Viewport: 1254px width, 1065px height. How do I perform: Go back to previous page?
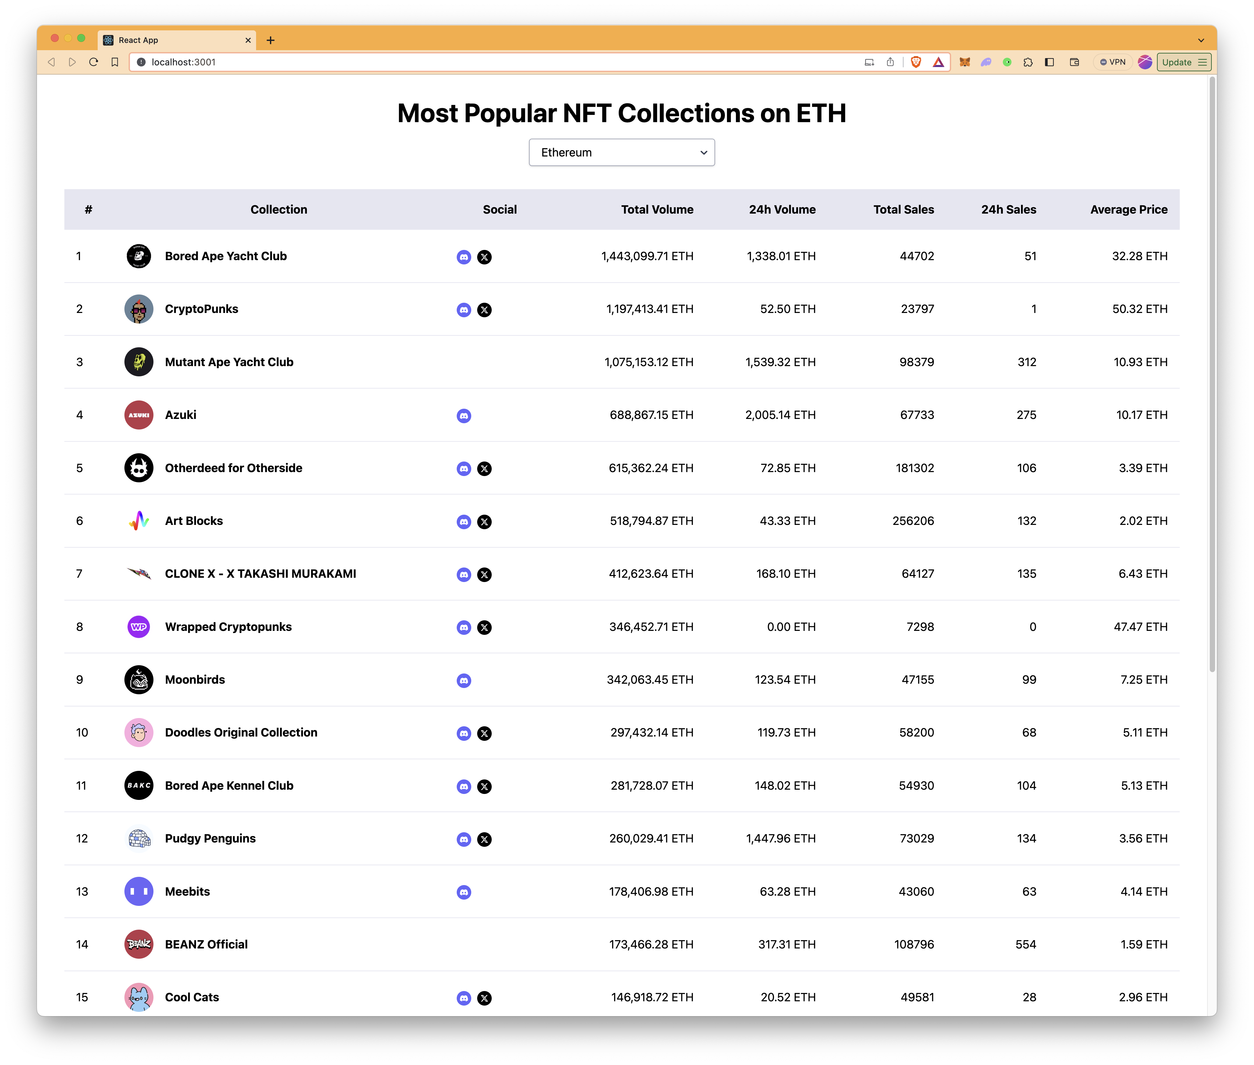(51, 62)
